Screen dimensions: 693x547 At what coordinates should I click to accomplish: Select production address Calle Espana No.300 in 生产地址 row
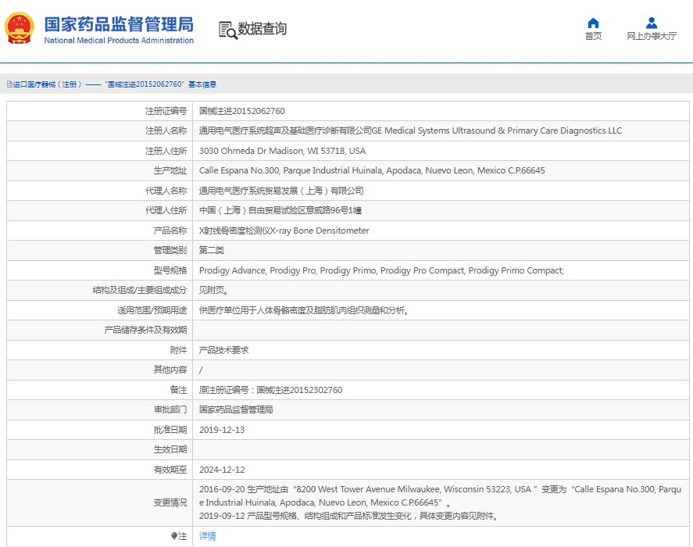click(372, 170)
